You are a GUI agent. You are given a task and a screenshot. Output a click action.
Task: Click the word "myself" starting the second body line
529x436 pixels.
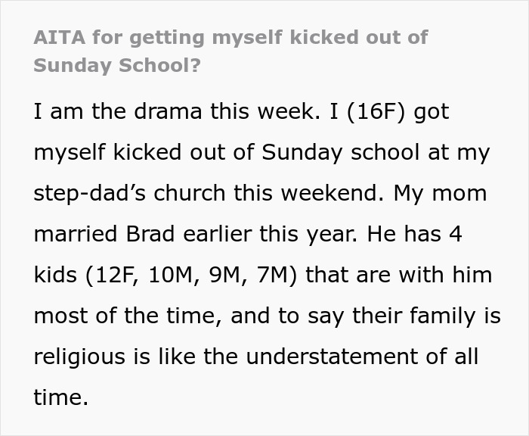tap(69, 152)
